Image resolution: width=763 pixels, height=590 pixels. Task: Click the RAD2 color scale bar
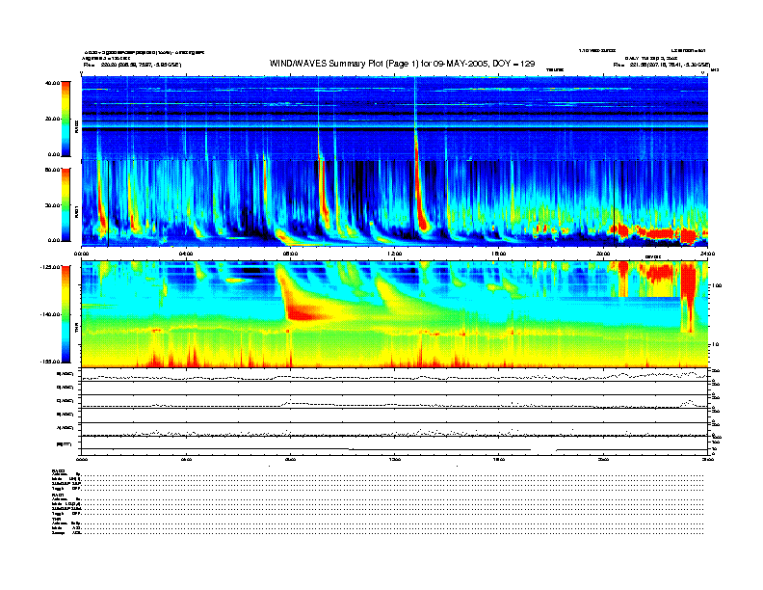[66, 119]
